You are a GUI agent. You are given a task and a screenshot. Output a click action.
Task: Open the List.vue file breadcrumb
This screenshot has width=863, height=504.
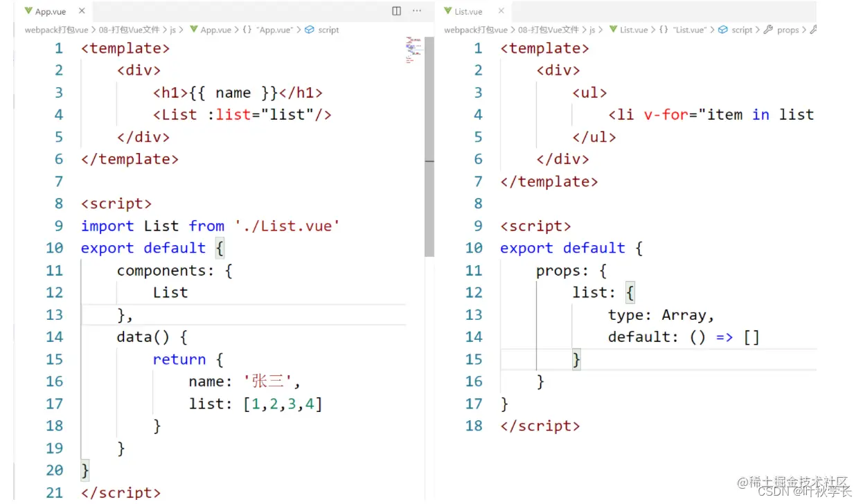[629, 30]
